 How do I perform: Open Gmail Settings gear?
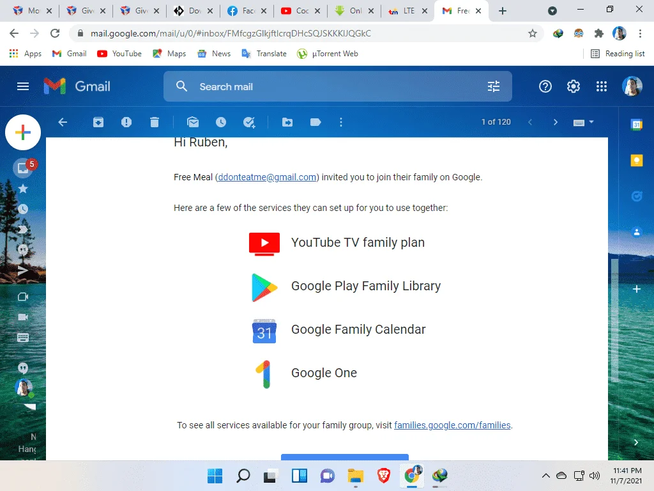(x=573, y=86)
